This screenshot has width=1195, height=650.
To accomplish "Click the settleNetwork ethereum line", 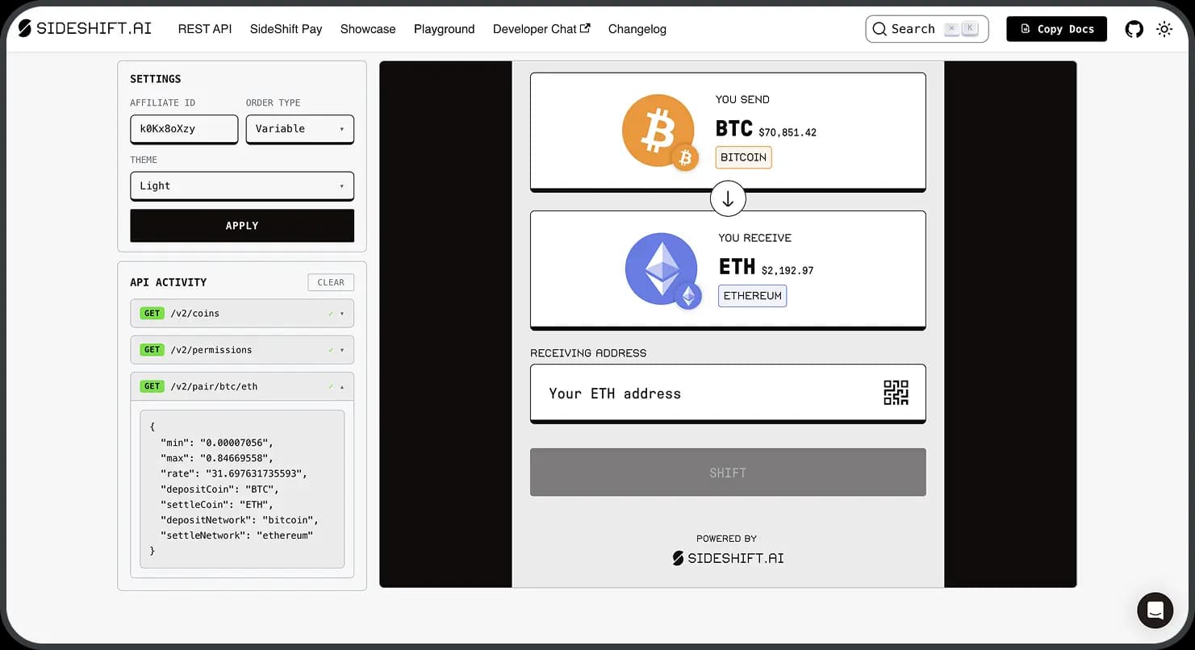I will (236, 535).
